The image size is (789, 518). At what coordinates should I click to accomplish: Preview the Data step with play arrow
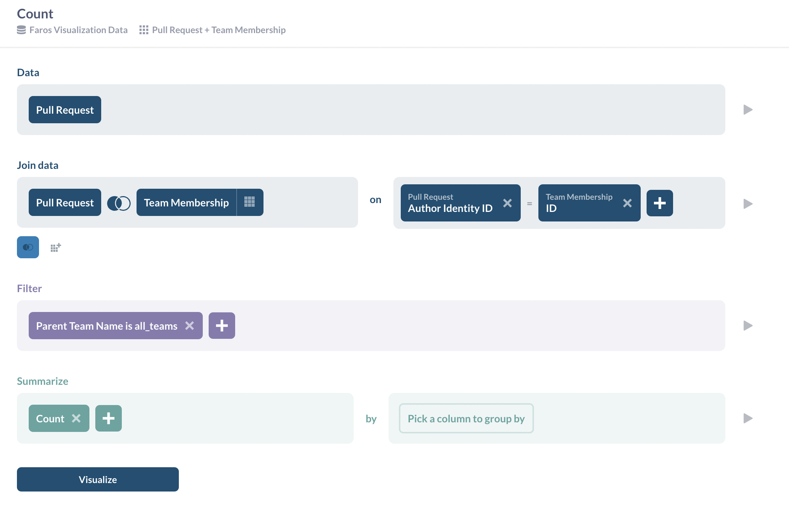748,110
